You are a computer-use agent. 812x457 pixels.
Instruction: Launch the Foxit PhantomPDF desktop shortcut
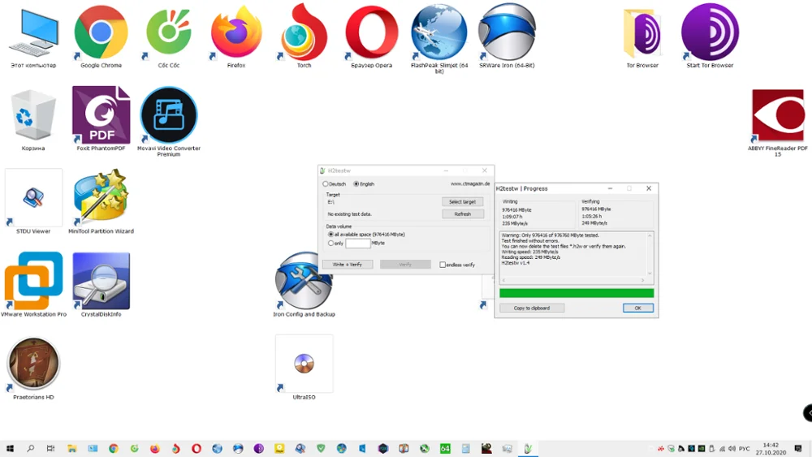tap(101, 119)
